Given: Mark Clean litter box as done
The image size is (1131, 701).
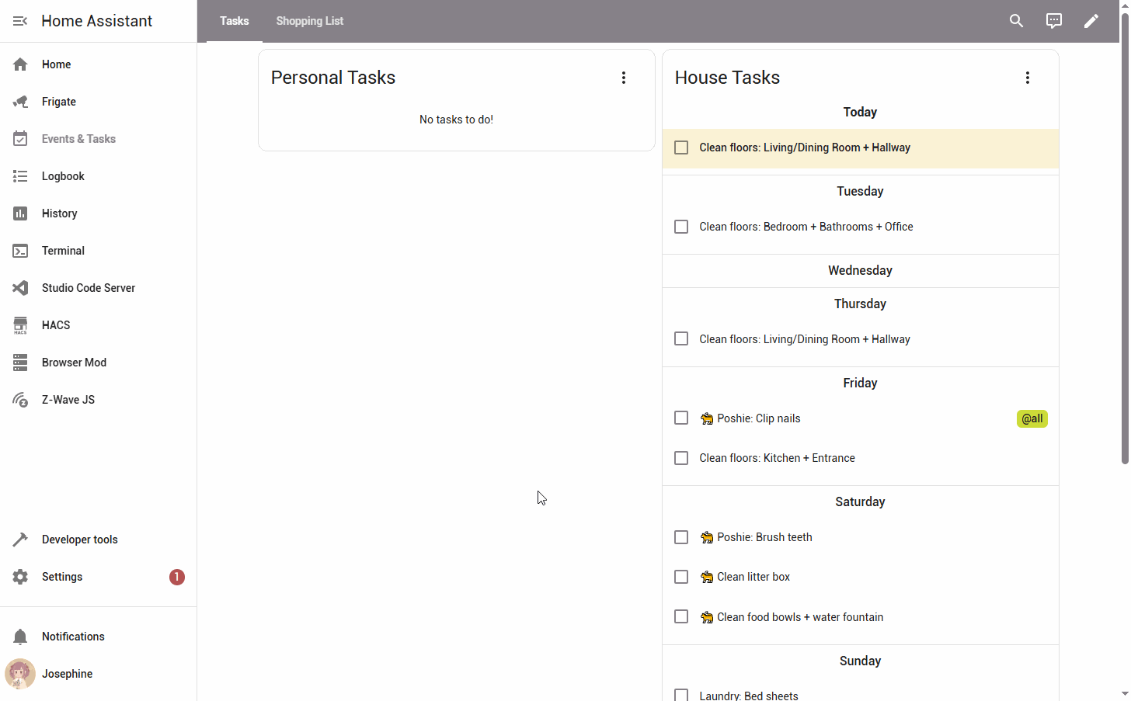Looking at the screenshot, I should click(x=681, y=577).
